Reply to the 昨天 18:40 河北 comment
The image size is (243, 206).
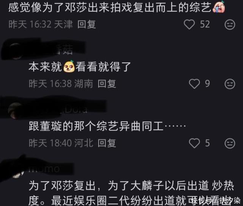coord(107,143)
